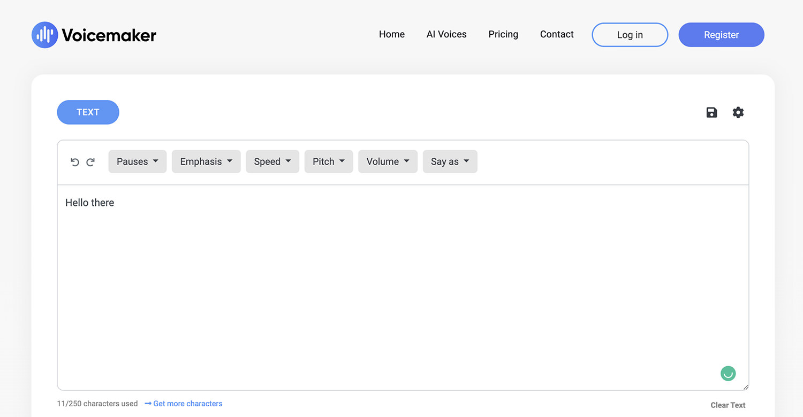Click the Voicemaker logo icon
Image resolution: width=803 pixels, height=417 pixels.
coord(44,35)
